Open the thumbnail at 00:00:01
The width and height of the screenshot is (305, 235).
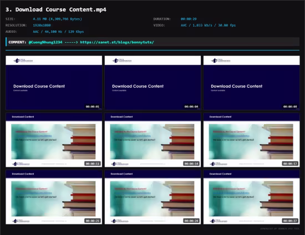54,83
